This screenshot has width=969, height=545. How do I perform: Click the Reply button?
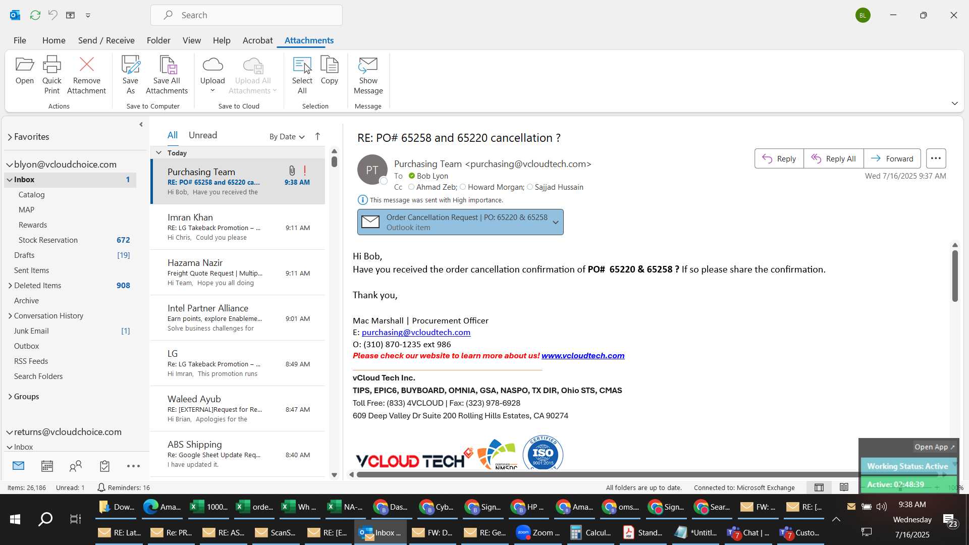point(779,158)
